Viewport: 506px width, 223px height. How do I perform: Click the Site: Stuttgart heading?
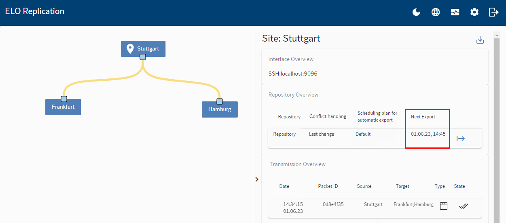[x=291, y=38]
